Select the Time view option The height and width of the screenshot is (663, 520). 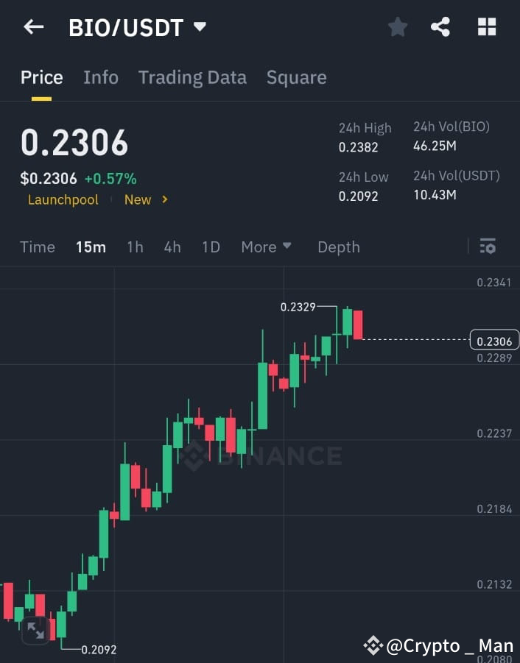click(37, 247)
